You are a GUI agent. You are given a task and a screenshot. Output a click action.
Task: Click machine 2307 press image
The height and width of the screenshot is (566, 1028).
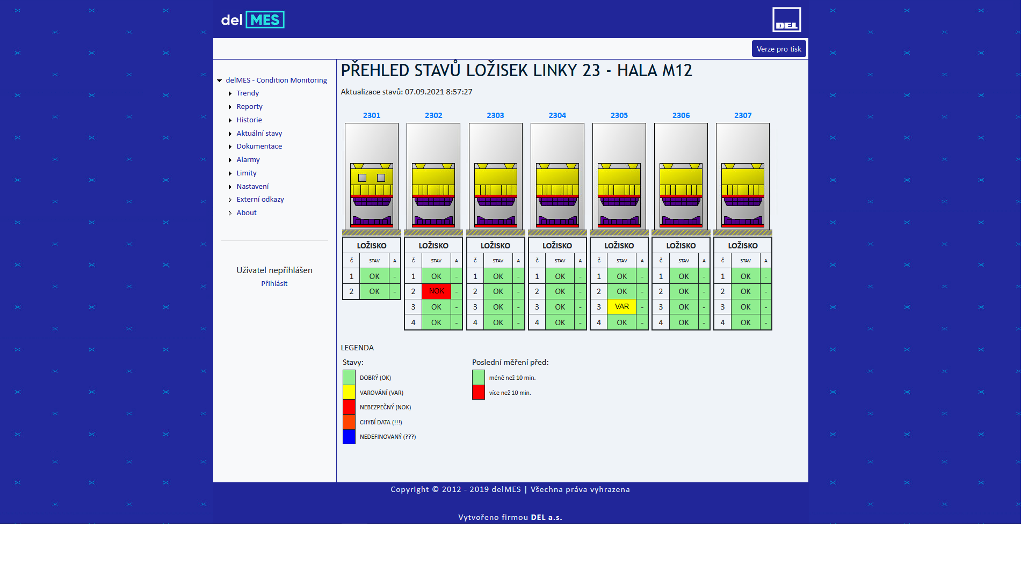742,177
